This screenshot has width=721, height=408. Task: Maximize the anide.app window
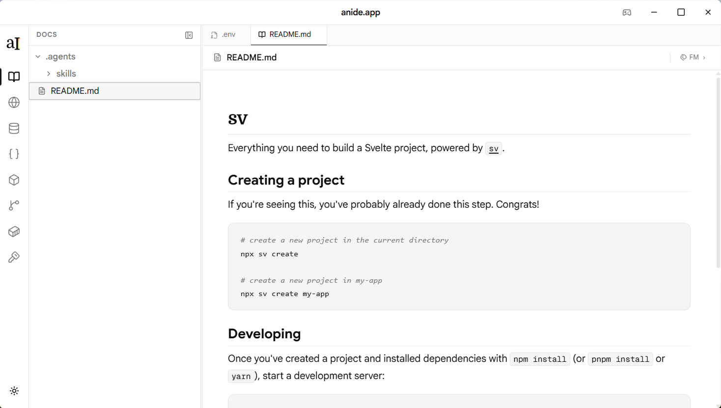point(681,12)
